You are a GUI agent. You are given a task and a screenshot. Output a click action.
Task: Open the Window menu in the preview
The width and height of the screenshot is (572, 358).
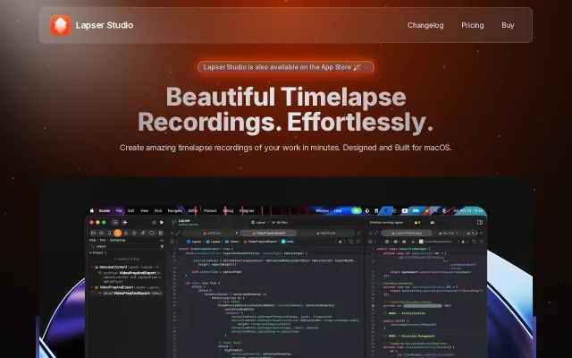(322, 211)
